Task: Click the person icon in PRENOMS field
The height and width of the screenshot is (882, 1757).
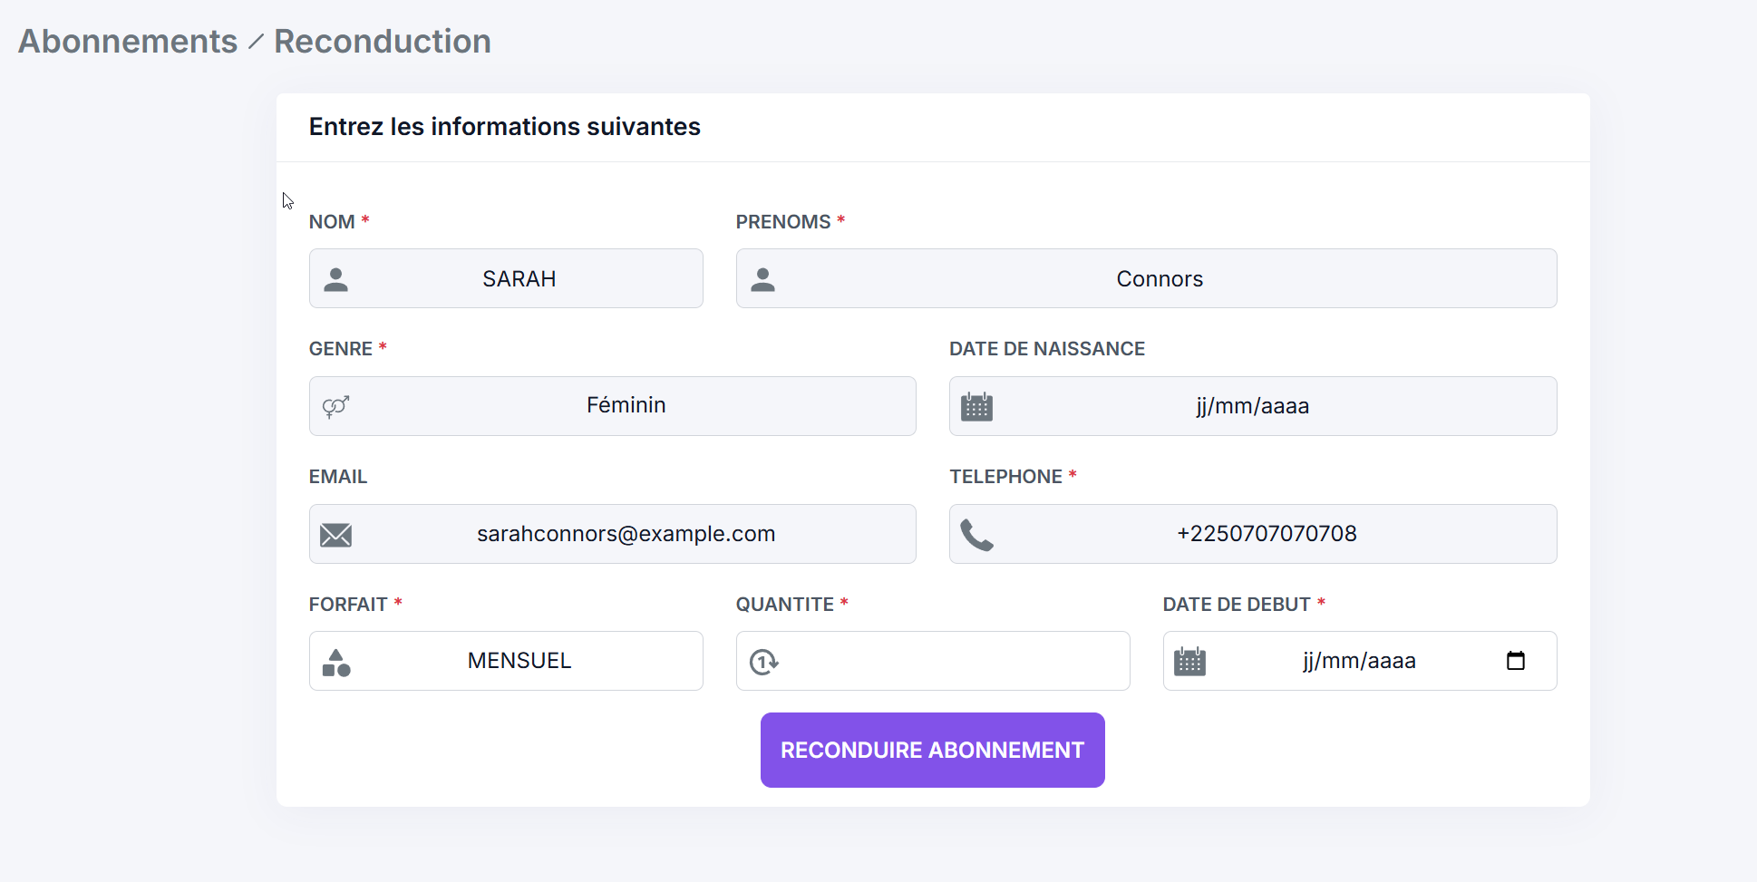Action: [x=763, y=279]
